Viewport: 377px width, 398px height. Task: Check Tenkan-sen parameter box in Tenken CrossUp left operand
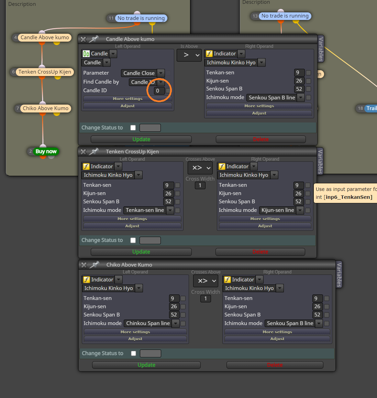point(177,185)
